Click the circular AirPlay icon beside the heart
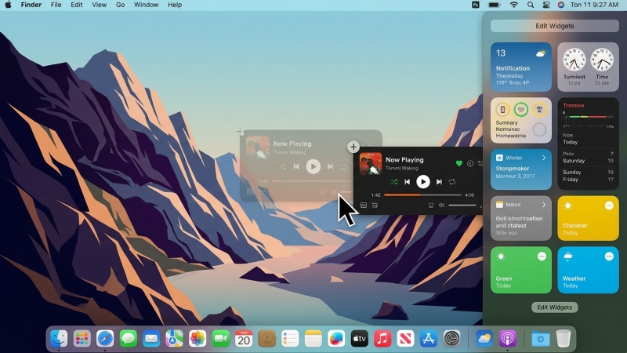The image size is (627, 353). [x=470, y=163]
